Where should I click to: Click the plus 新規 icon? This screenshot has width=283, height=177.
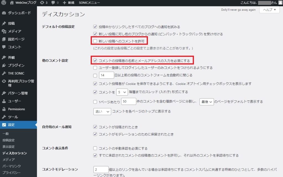pos(64,2)
